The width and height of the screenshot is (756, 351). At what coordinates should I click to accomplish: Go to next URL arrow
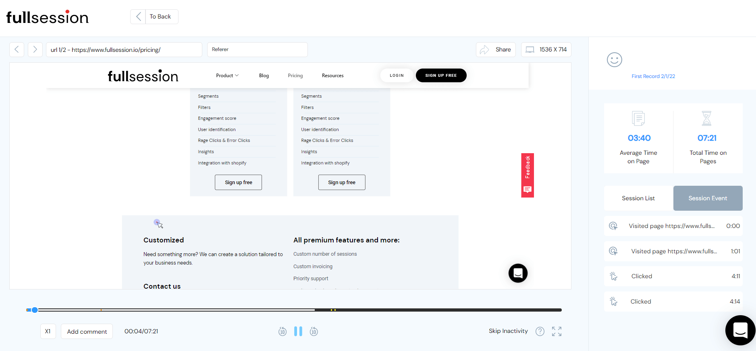(x=35, y=49)
